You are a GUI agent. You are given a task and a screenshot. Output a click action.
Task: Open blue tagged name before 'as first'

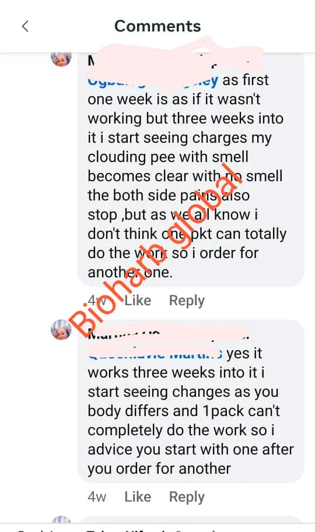153,81
